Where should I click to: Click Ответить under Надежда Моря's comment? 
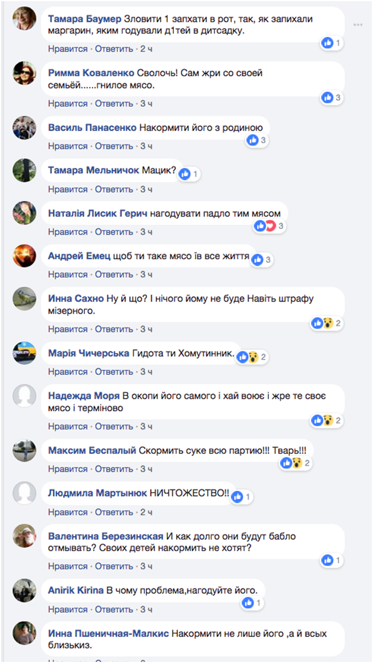coord(114,426)
